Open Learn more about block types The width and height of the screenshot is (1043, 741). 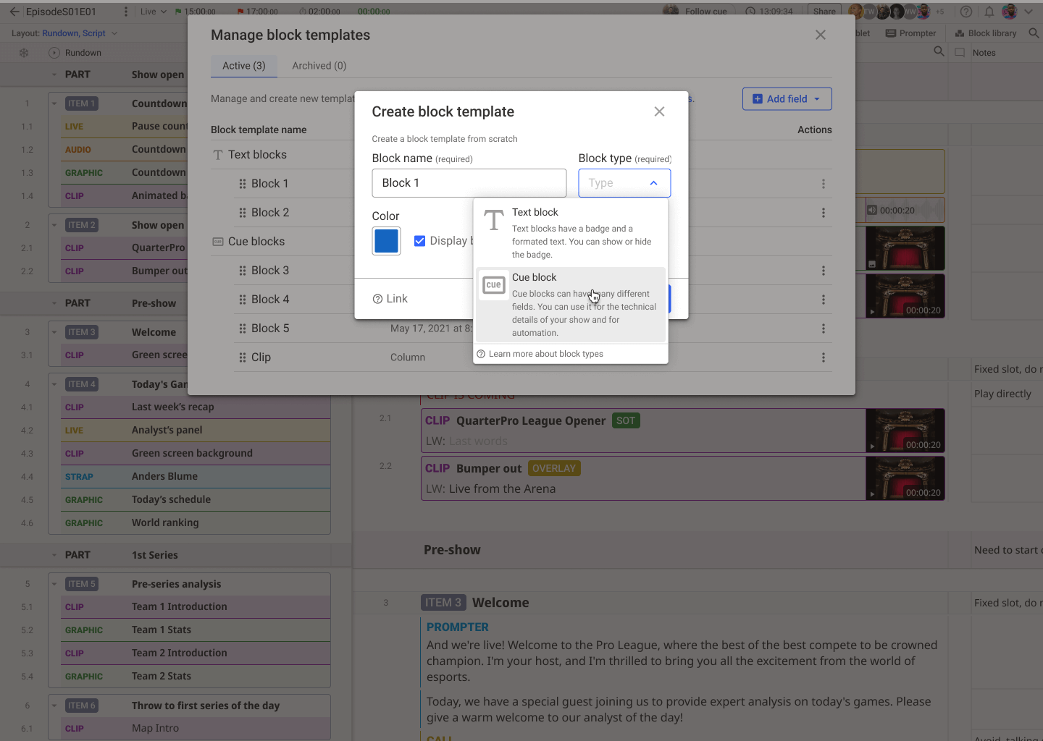click(x=540, y=354)
